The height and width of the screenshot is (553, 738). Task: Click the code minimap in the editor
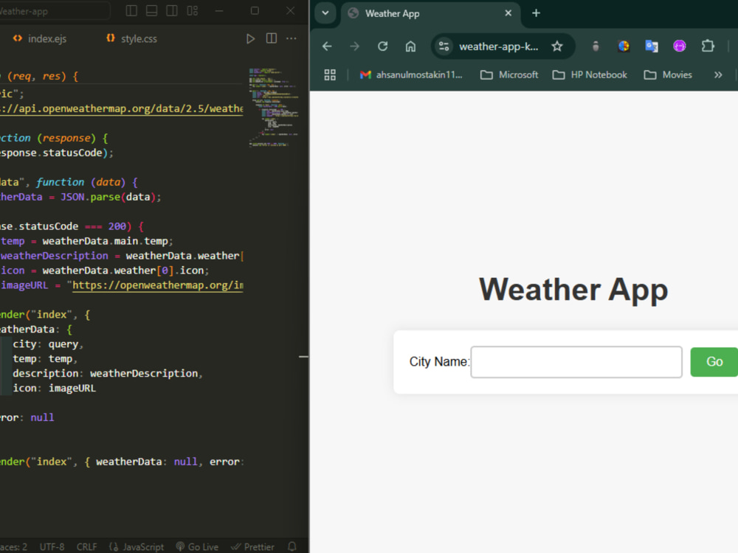274,108
